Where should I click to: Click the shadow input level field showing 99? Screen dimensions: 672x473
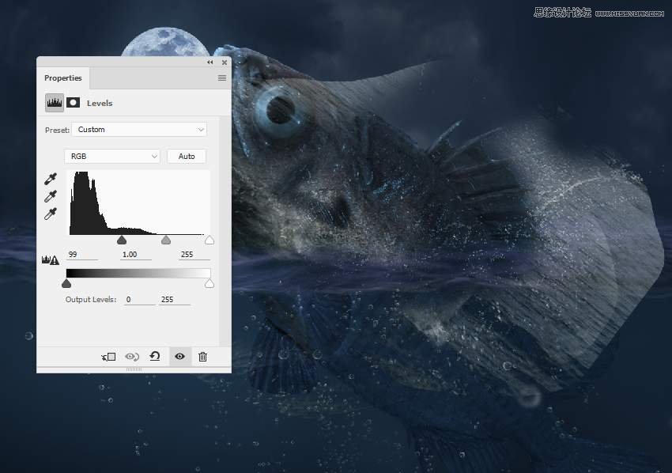point(82,254)
